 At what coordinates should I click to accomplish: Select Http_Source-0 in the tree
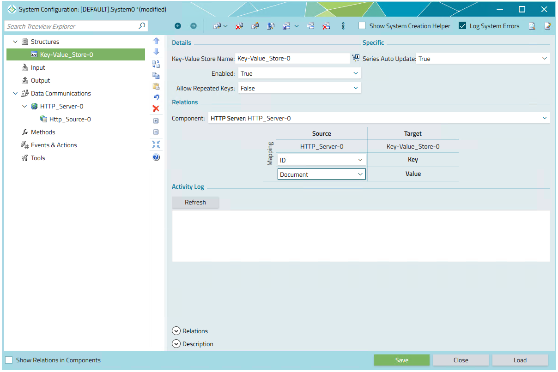(x=70, y=119)
